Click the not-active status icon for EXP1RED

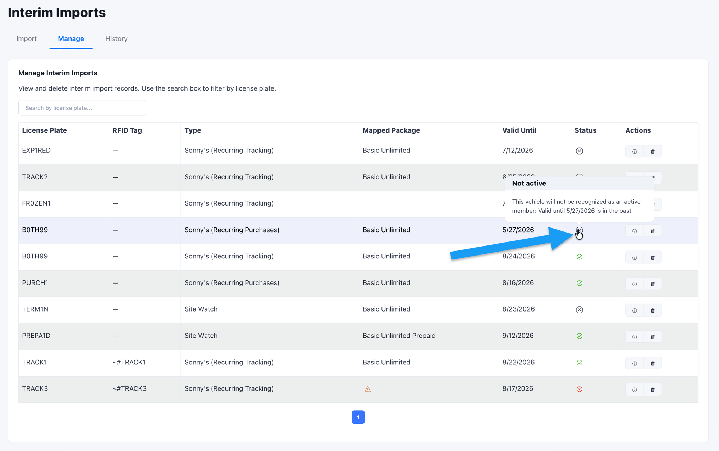(x=579, y=151)
